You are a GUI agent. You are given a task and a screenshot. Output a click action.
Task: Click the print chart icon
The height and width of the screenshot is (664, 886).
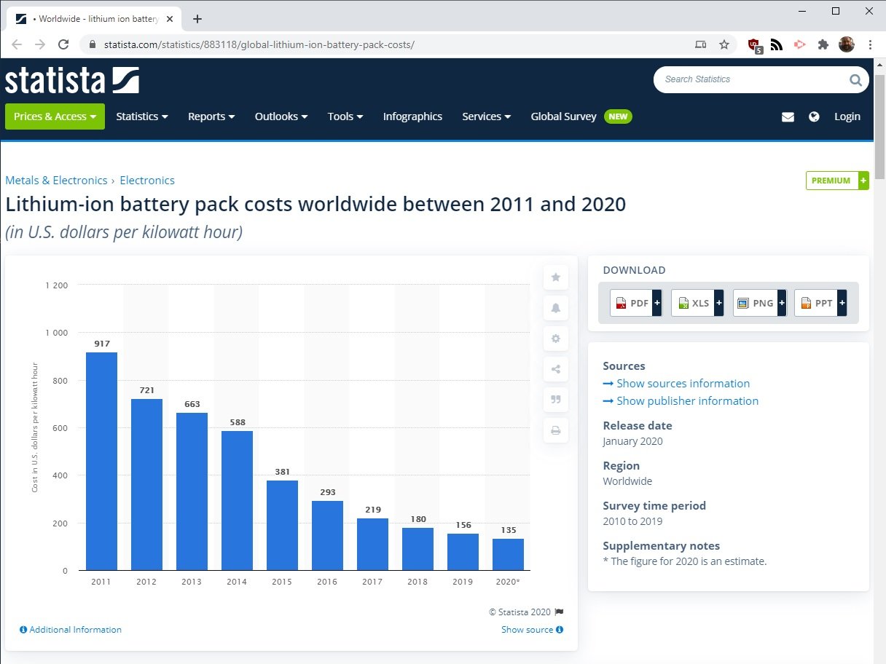555,431
